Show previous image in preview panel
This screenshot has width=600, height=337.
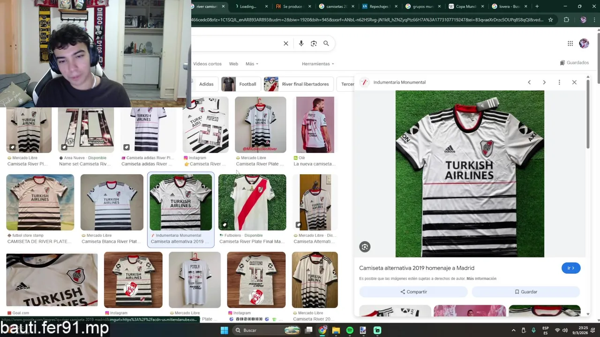tap(529, 82)
